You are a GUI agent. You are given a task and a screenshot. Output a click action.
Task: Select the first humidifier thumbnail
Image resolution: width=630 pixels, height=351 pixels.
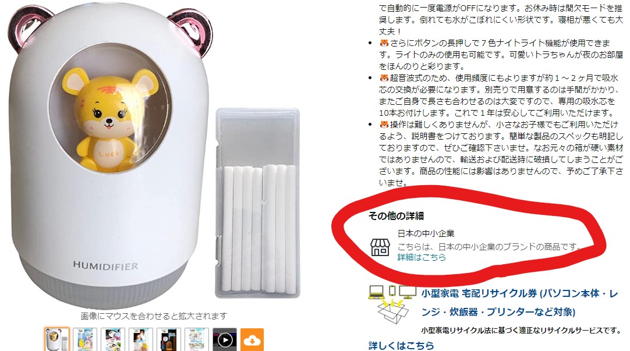tap(56, 340)
